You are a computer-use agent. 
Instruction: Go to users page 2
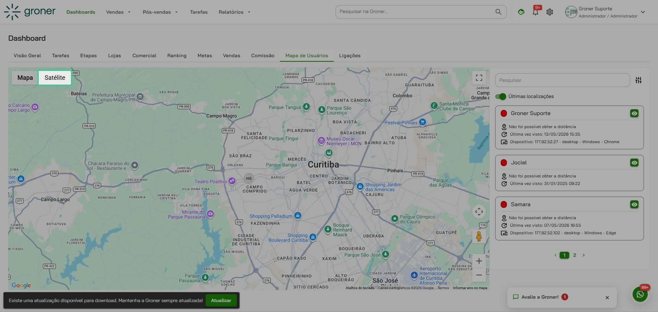[575, 255]
